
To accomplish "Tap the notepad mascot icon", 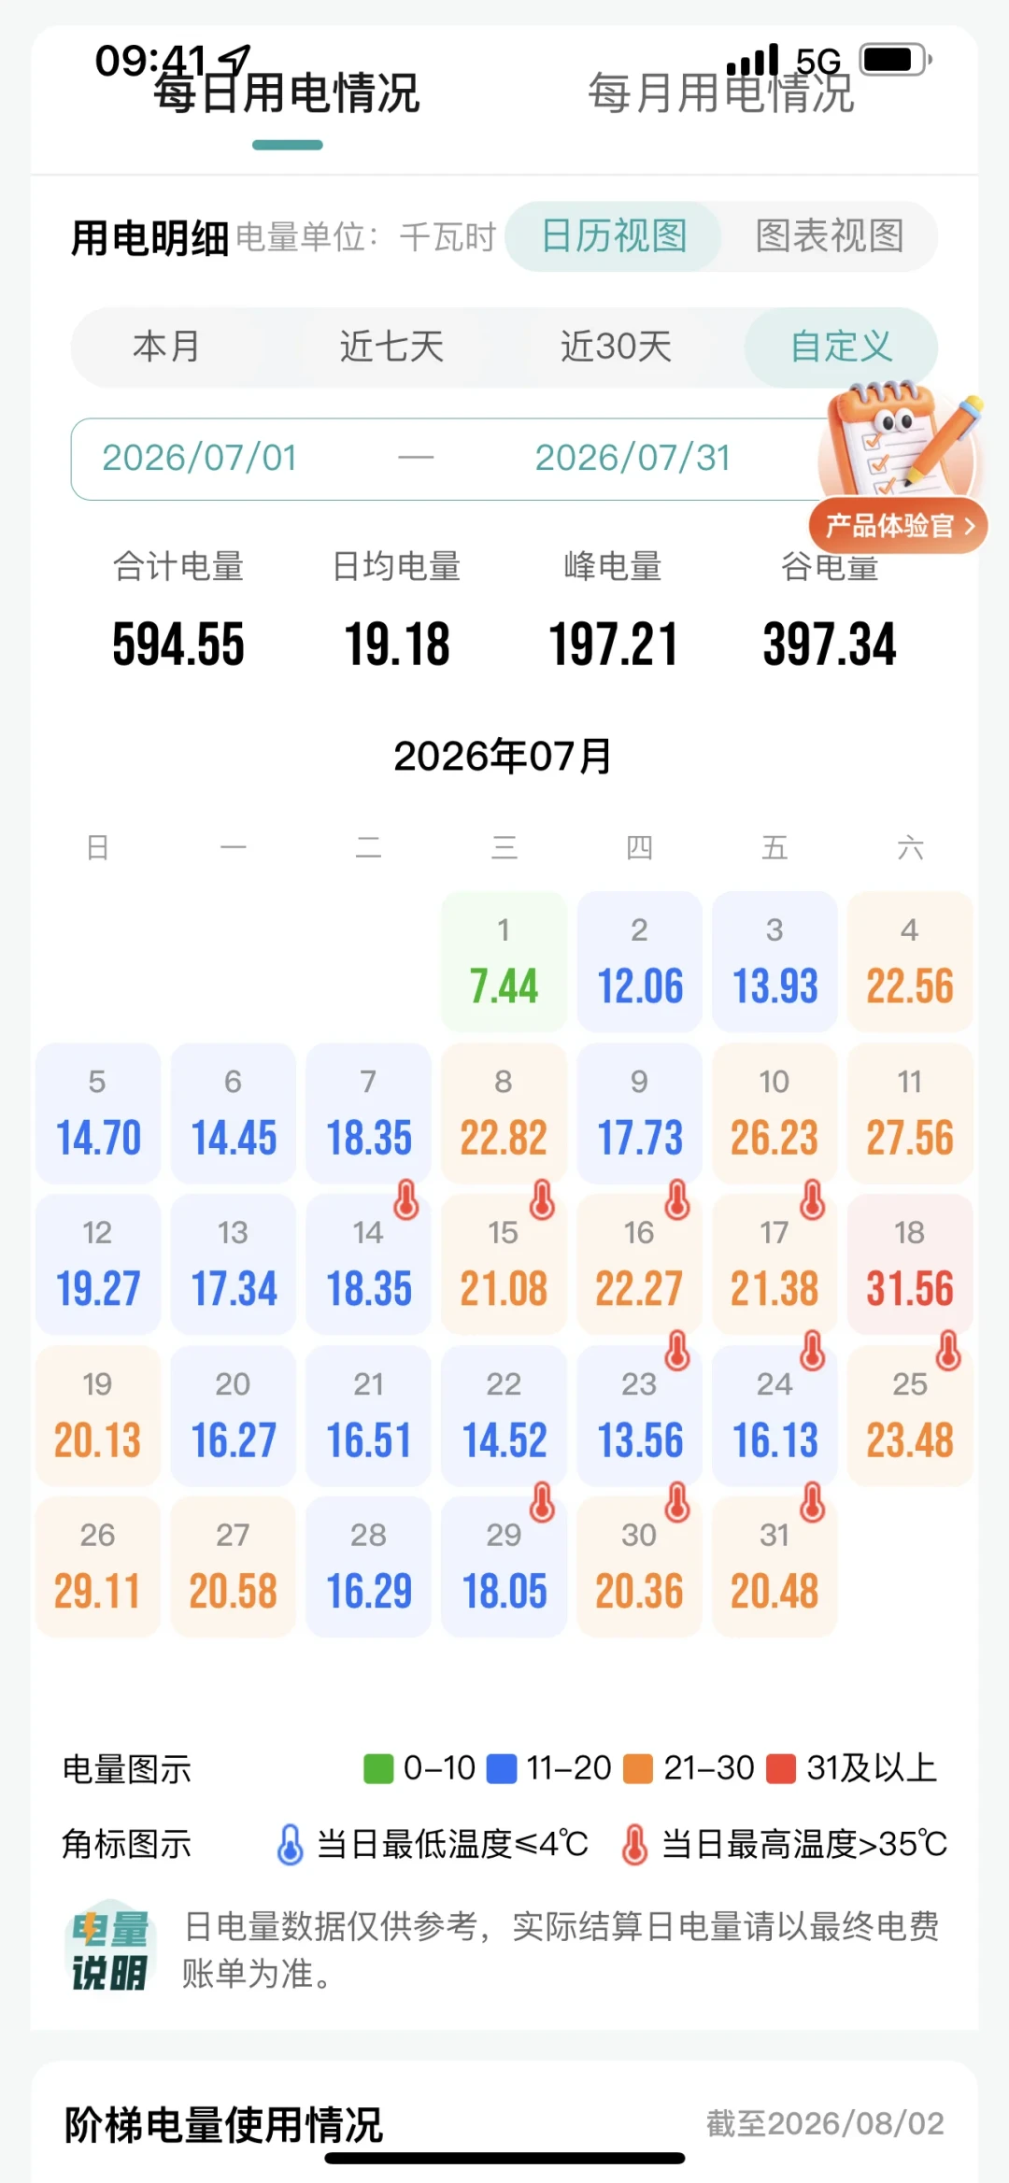I will click(899, 439).
